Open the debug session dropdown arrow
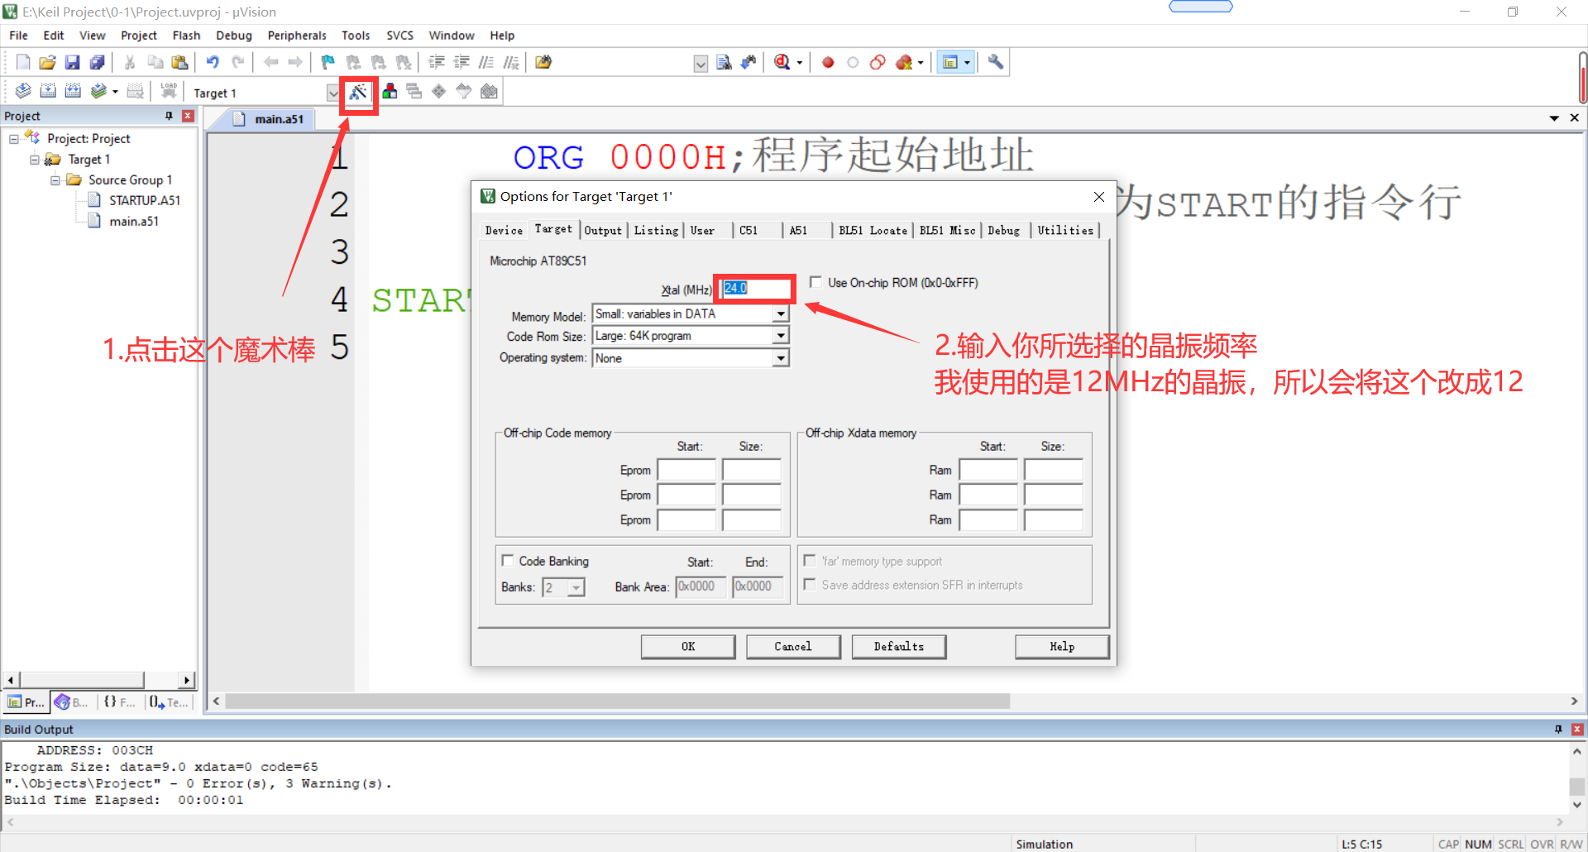The image size is (1588, 852). (x=800, y=63)
